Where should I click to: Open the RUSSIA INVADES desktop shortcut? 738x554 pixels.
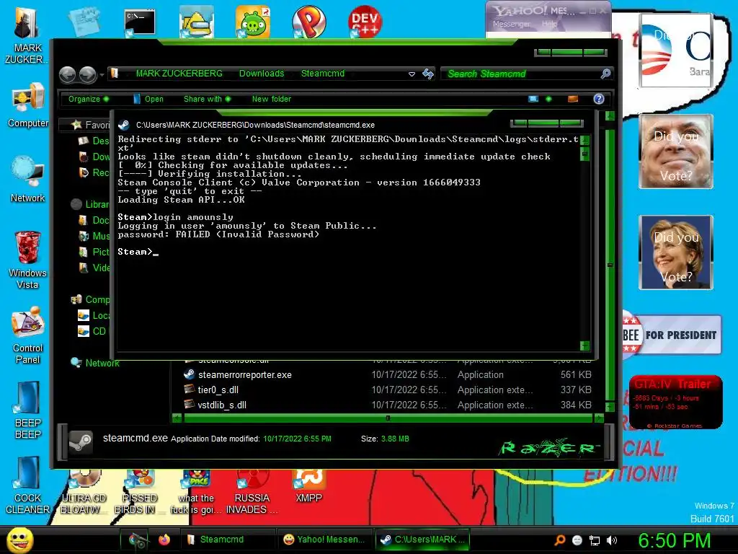coord(252,492)
